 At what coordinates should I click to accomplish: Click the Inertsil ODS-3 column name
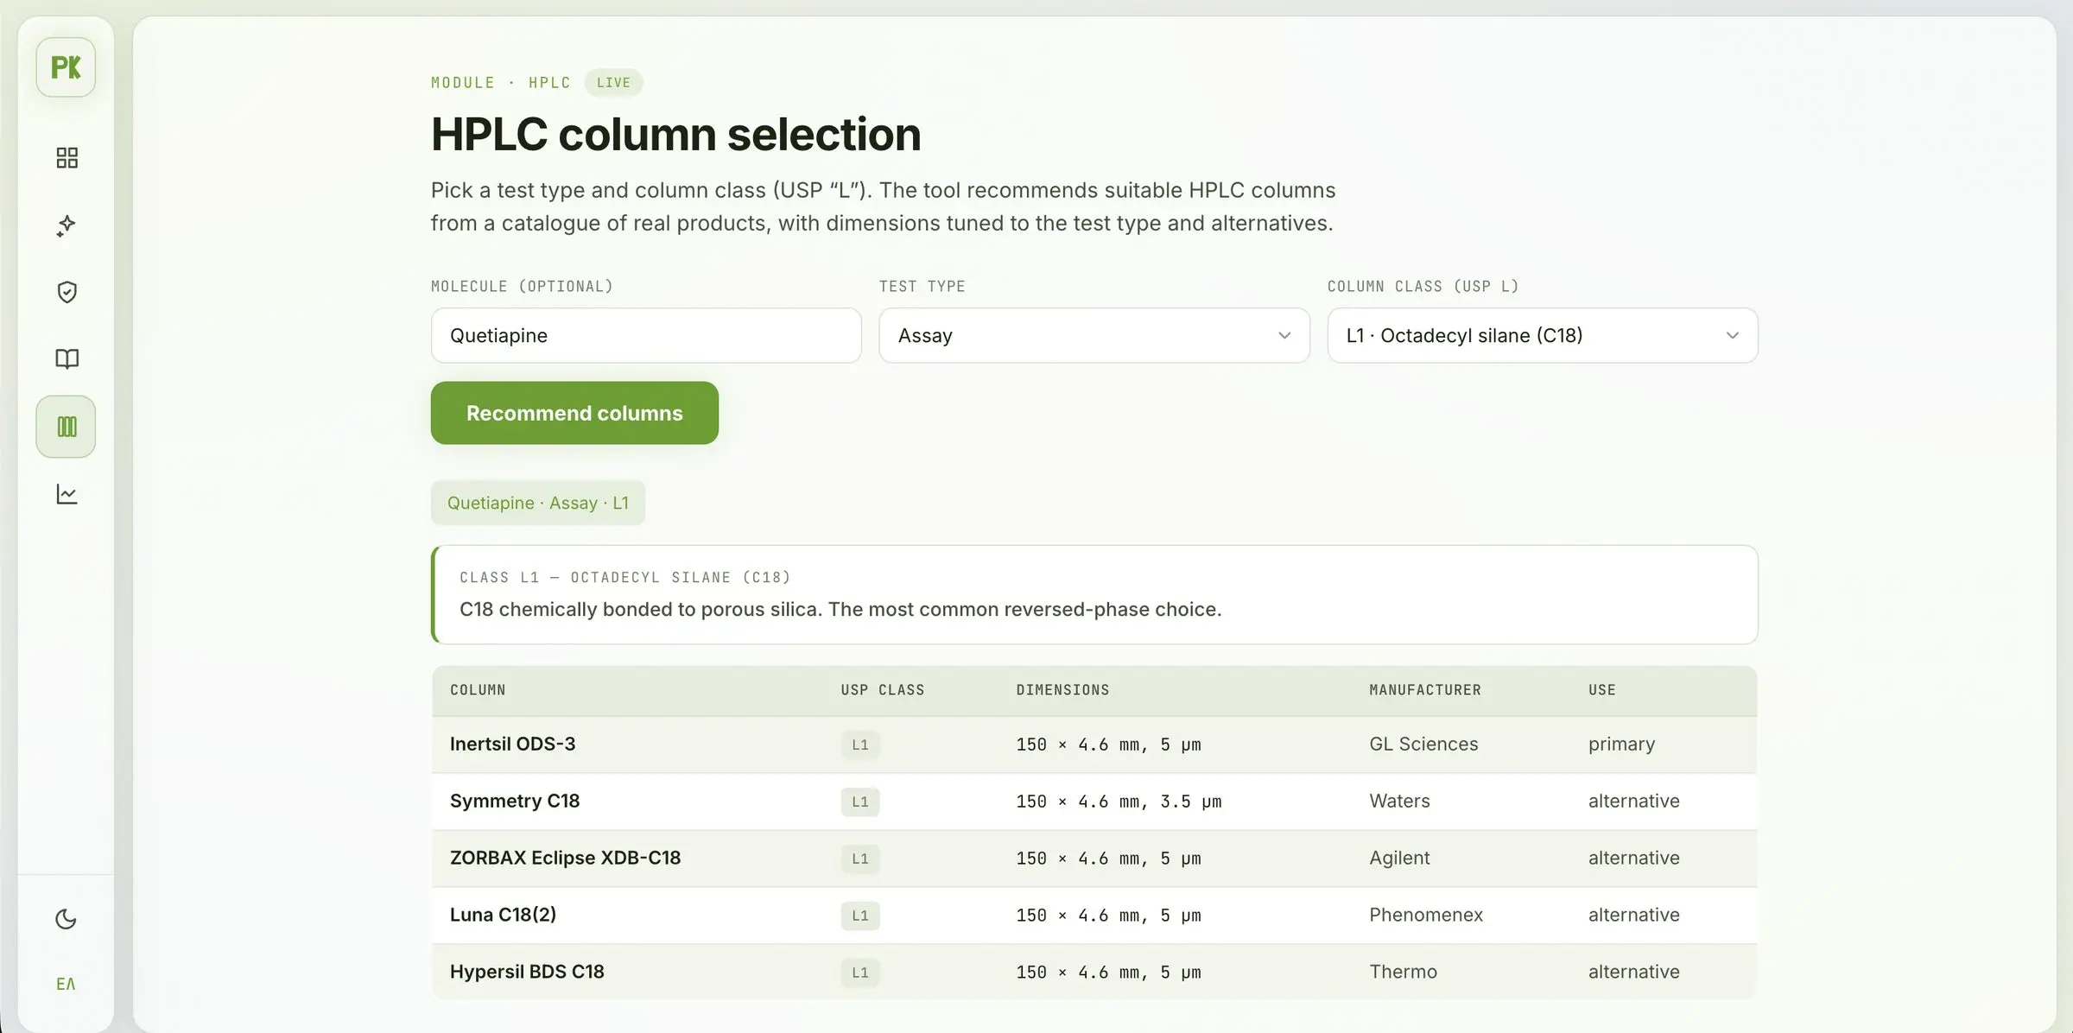tap(512, 744)
